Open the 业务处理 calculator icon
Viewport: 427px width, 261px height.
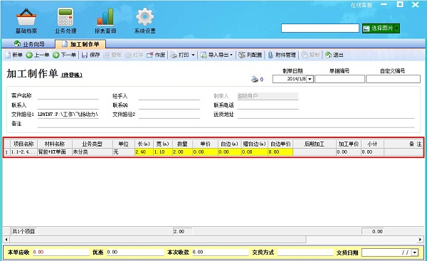65,21
